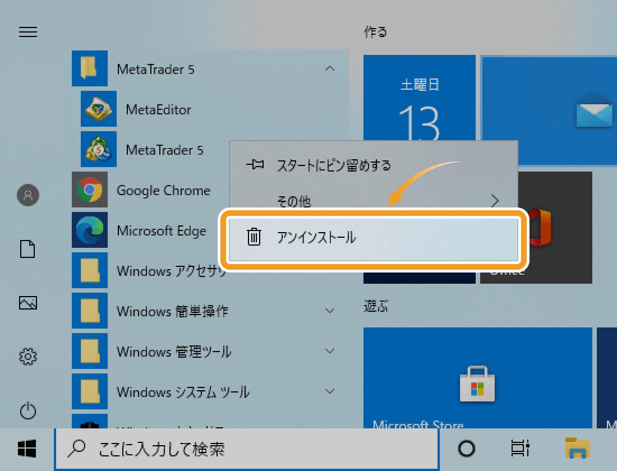Collapse the MetaTrader 5 folder
The image size is (617, 471).
pyautogui.click(x=330, y=69)
